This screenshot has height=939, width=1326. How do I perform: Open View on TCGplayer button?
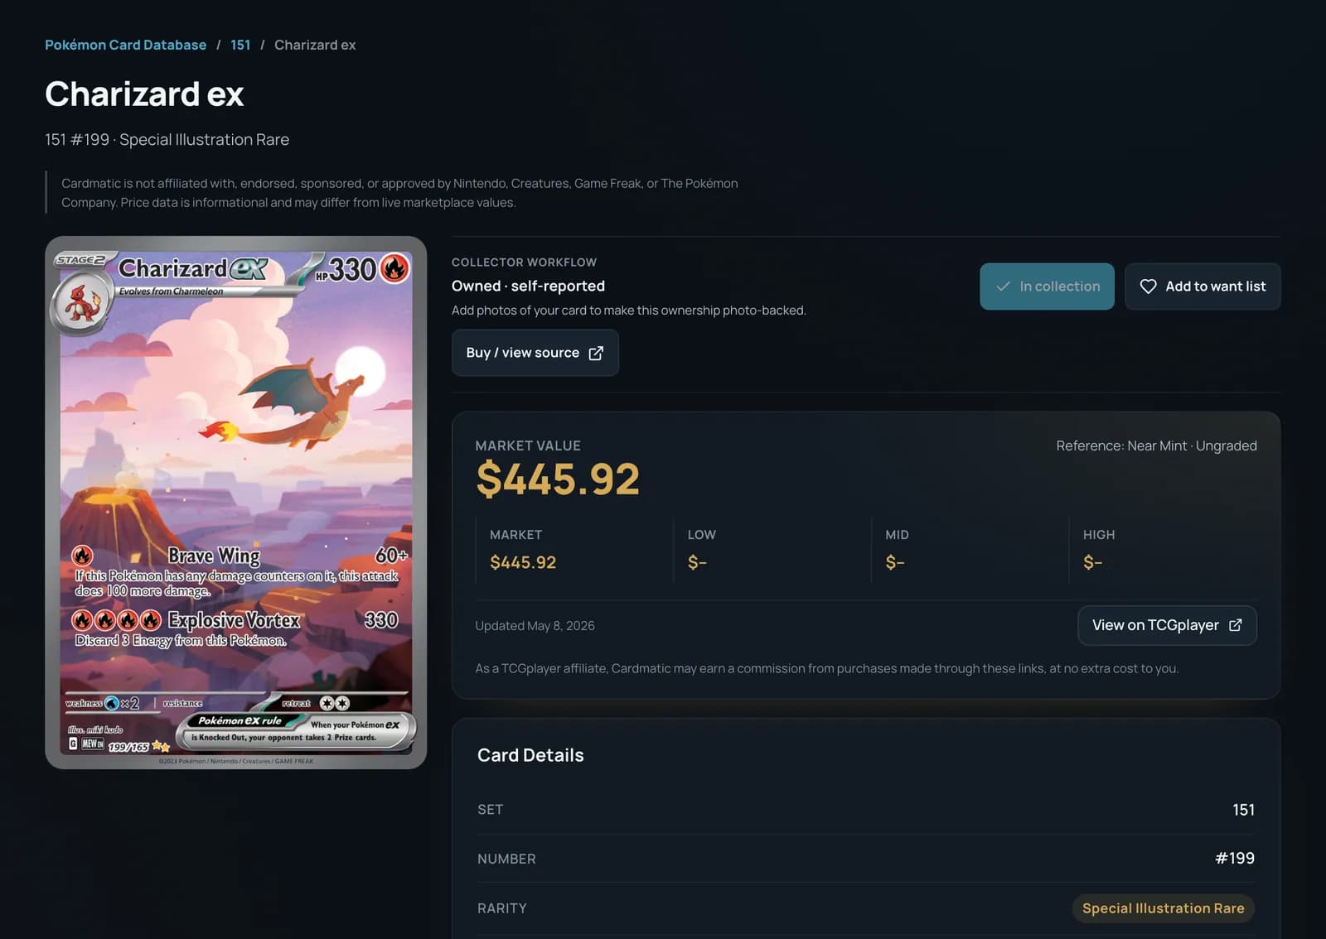click(x=1167, y=625)
